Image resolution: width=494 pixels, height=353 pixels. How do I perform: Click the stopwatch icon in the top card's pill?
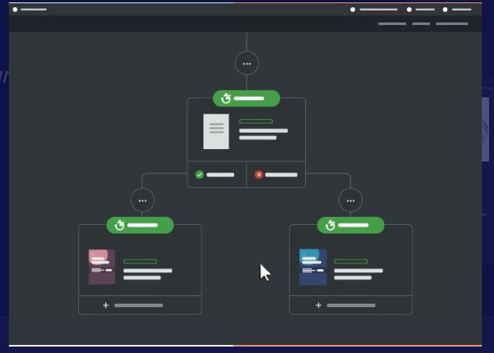point(225,98)
